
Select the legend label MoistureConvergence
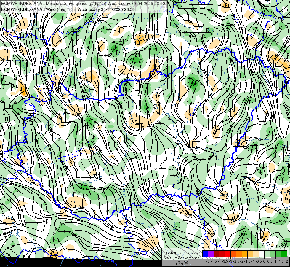click(x=182, y=258)
